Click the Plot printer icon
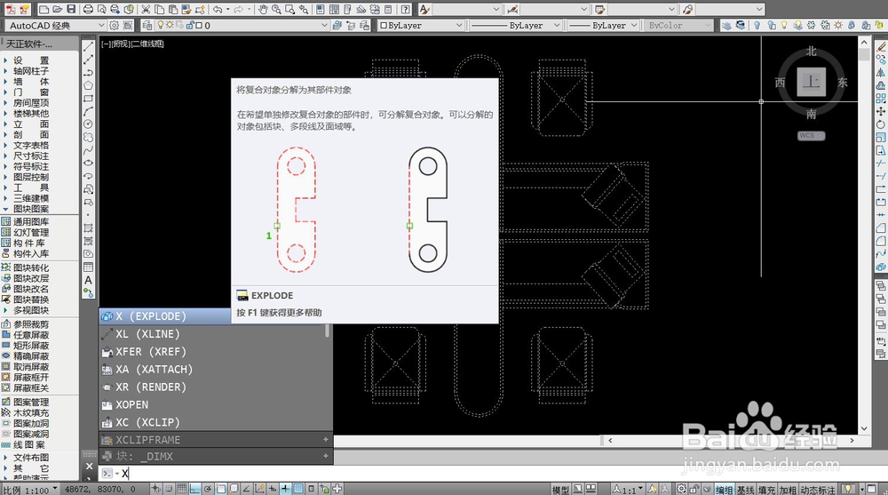 [88, 9]
